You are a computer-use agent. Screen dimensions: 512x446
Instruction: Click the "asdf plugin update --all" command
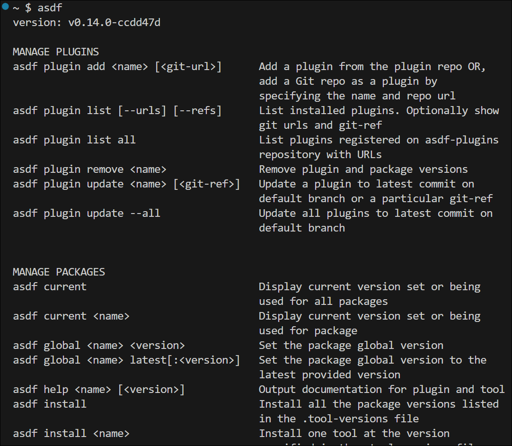point(87,213)
